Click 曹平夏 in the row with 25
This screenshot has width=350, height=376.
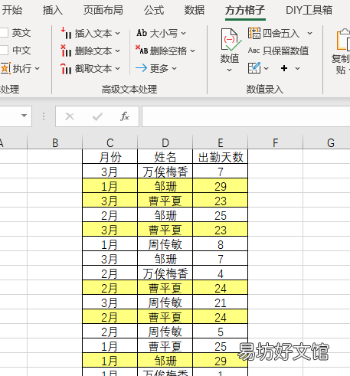pyautogui.click(x=165, y=346)
